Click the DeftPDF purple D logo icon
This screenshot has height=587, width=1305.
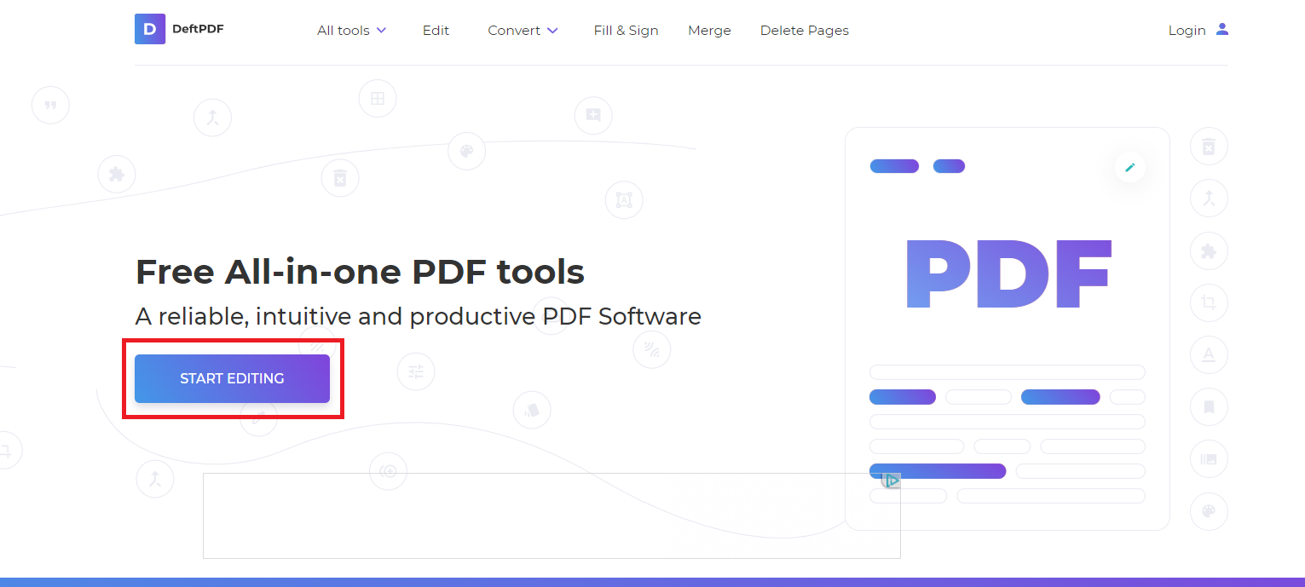point(150,29)
